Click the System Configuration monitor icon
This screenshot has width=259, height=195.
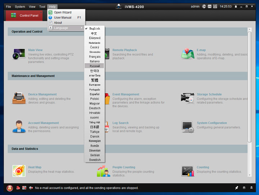[187, 126]
